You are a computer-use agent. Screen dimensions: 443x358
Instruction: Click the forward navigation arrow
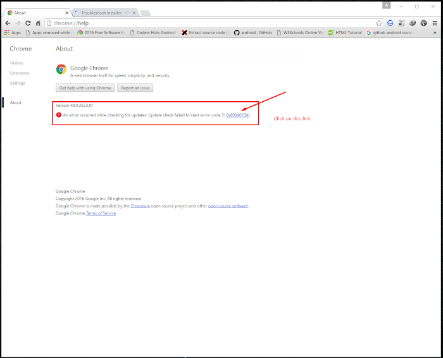pyautogui.click(x=18, y=23)
